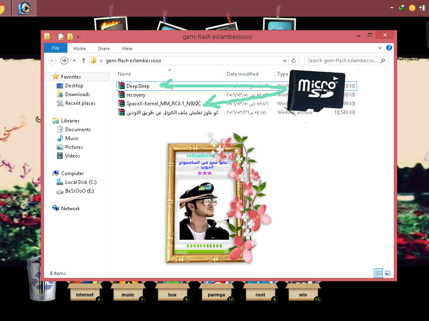Select the recovery archive file
Viewport: 429px width, 321px height.
coord(136,95)
